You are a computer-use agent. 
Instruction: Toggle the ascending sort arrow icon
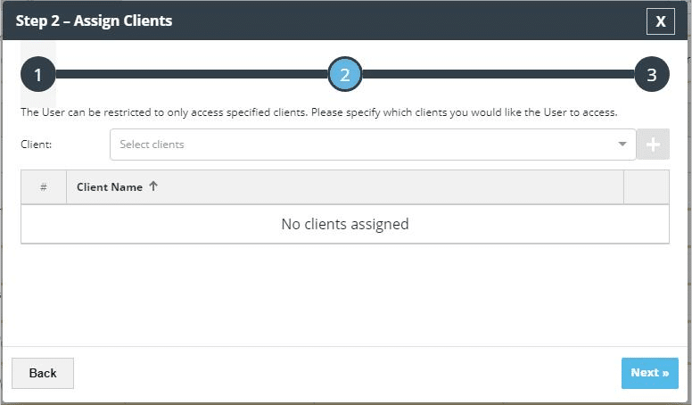(x=153, y=187)
